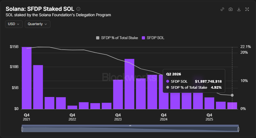256x138 pixels.
Task: Click the Q4 2021 tallest purple bar
Action: pos(27,78)
